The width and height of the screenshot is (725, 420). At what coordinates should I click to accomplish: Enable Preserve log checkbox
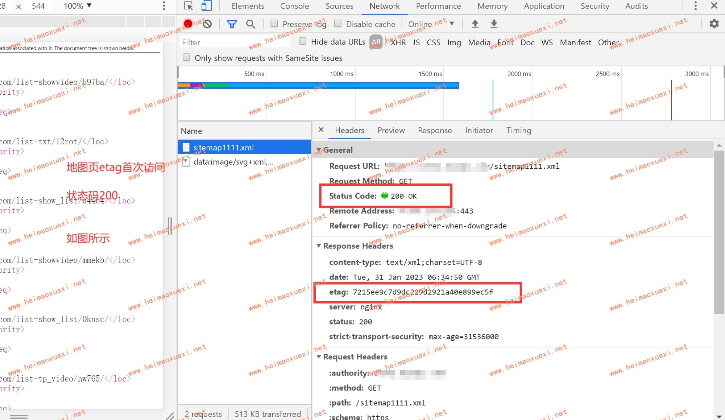point(274,24)
